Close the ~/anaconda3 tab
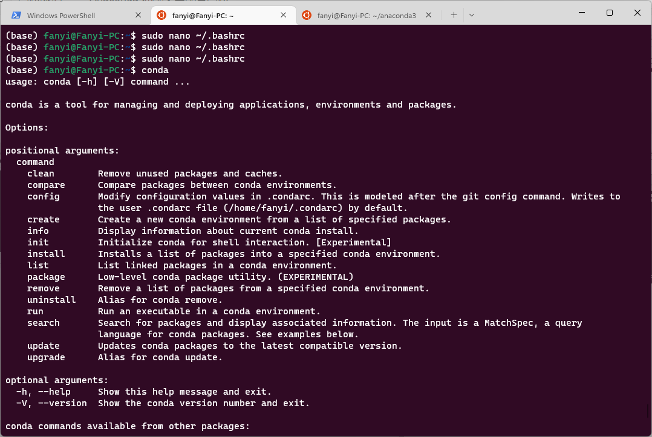Image resolution: width=652 pixels, height=437 pixels. 429,15
